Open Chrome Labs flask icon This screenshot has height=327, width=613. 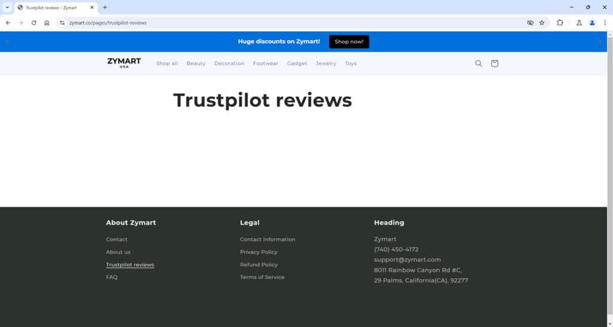579,23
